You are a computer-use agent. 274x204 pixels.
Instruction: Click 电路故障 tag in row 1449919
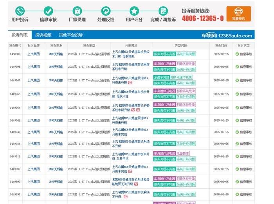[183, 154]
